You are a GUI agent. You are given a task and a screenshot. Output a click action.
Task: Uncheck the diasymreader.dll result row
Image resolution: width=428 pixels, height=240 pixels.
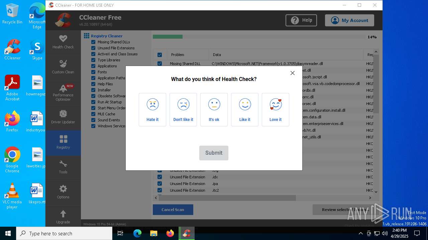click(159, 64)
